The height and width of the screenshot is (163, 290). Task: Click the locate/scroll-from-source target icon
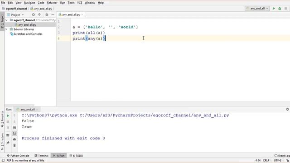33,14
